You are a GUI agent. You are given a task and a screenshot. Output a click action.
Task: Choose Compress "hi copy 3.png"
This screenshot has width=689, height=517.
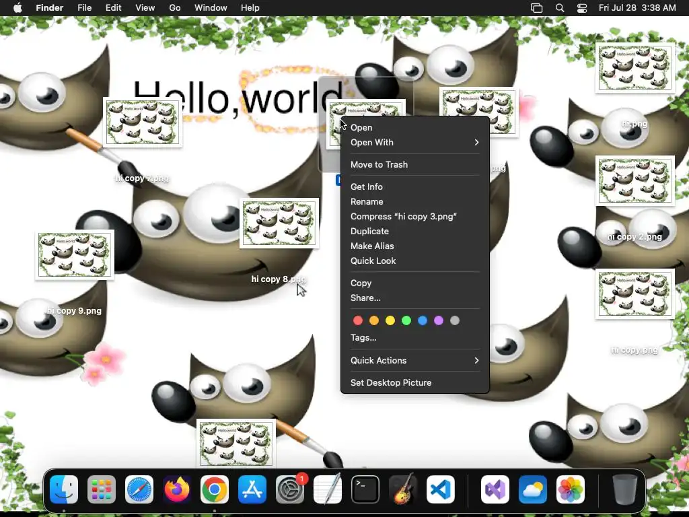click(x=414, y=216)
